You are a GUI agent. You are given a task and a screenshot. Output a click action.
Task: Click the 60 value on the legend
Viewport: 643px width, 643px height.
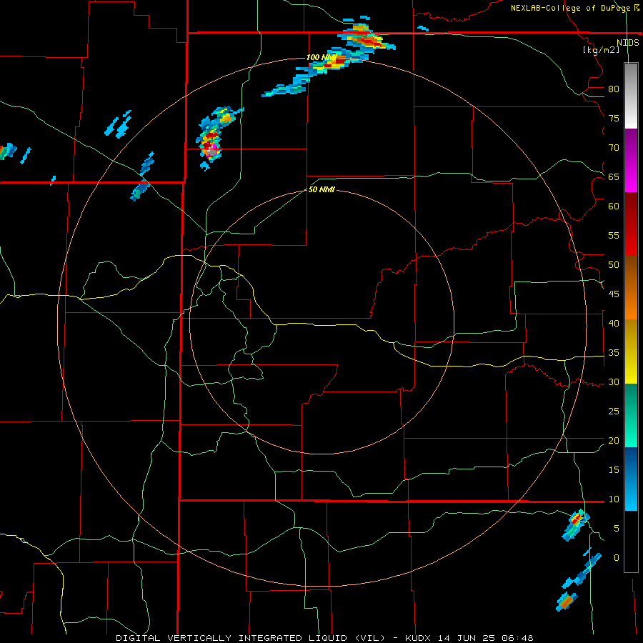pos(614,206)
